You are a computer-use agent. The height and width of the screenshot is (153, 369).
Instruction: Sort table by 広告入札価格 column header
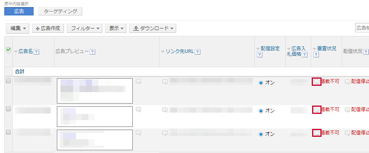point(297,51)
